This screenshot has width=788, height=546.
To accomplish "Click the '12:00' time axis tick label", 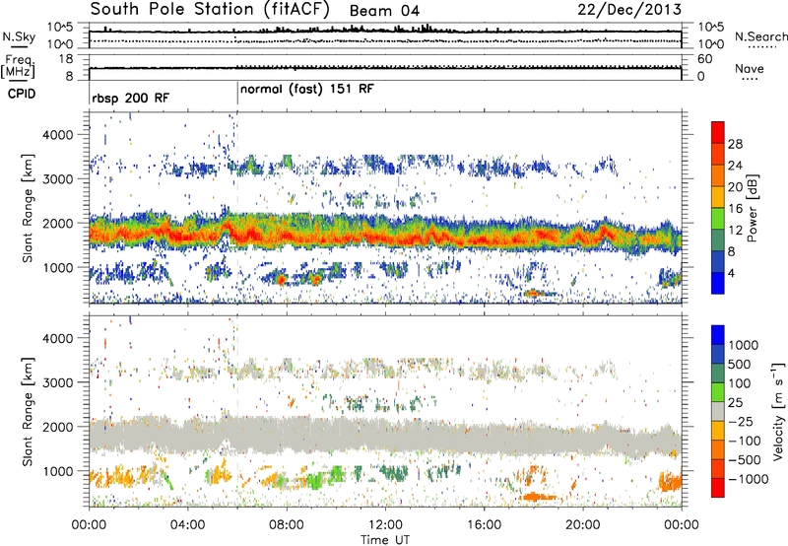I will pyautogui.click(x=385, y=525).
